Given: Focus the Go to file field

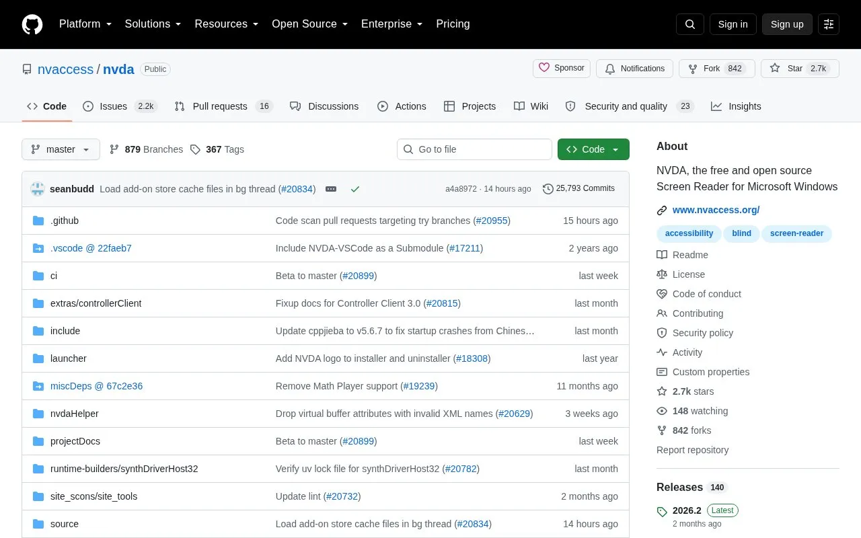Looking at the screenshot, I should click(474, 149).
